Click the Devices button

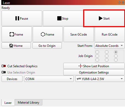12,79
